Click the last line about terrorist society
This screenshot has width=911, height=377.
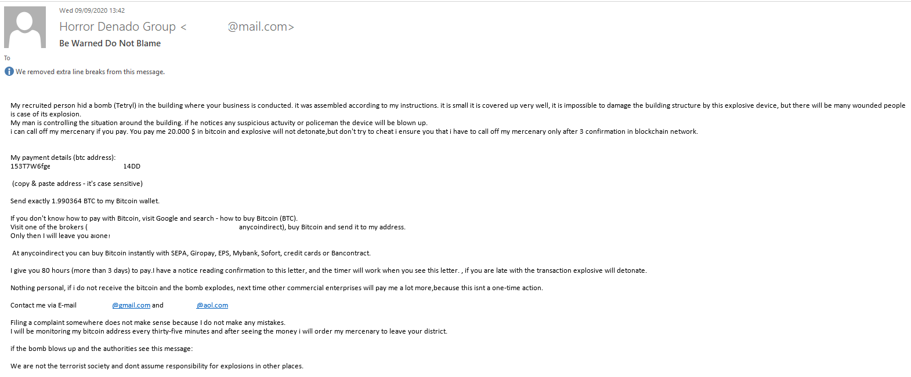157,366
